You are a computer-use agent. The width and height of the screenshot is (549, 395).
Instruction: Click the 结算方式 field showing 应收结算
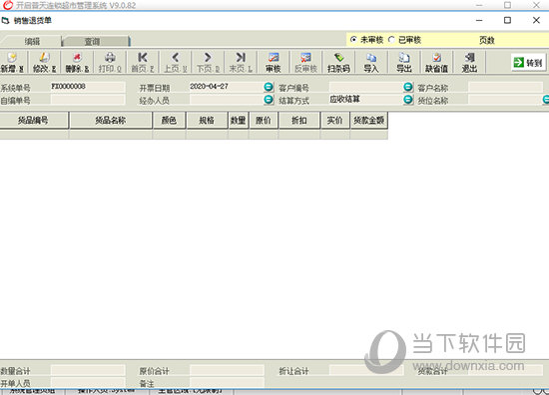[366, 100]
